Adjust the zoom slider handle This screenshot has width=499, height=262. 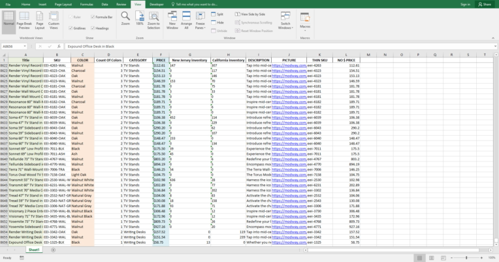[x=466, y=257]
